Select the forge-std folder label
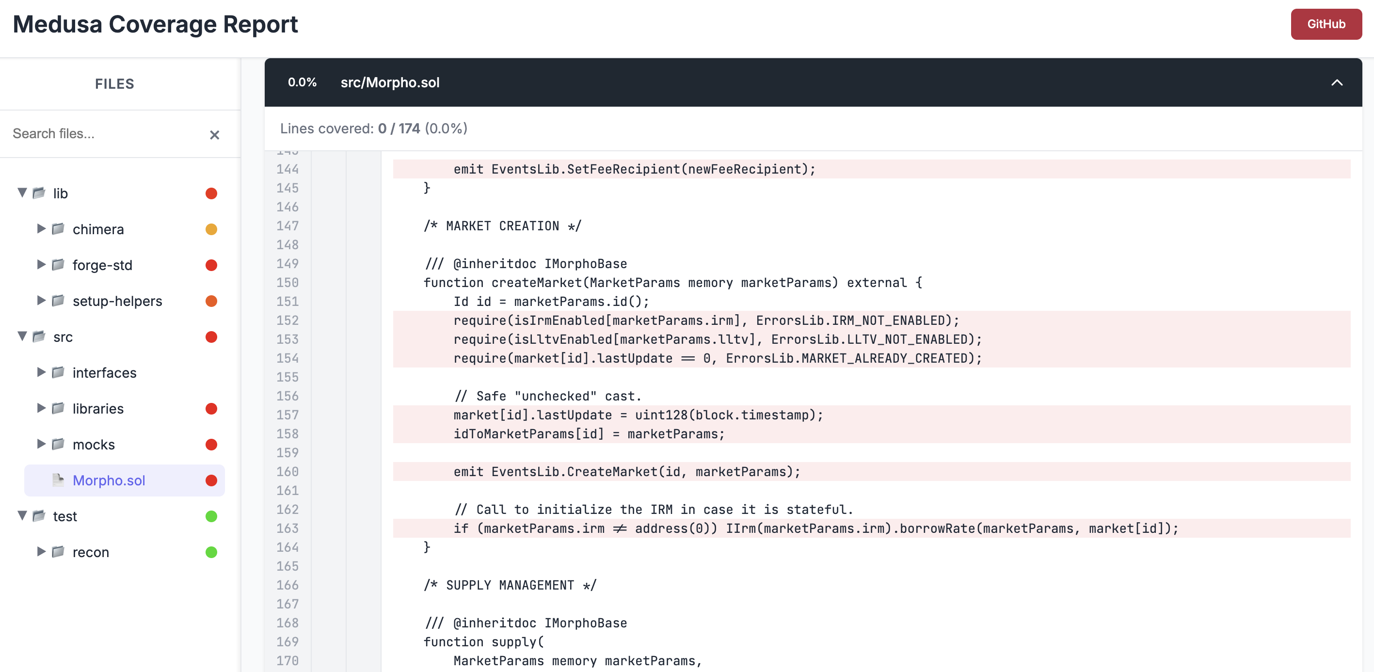 102,265
